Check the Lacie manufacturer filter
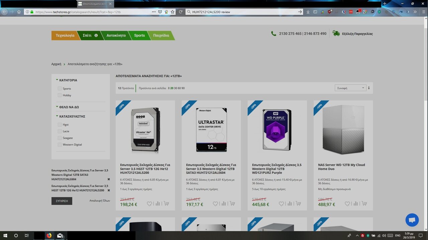This screenshot has width=428, height=240. pos(60,131)
